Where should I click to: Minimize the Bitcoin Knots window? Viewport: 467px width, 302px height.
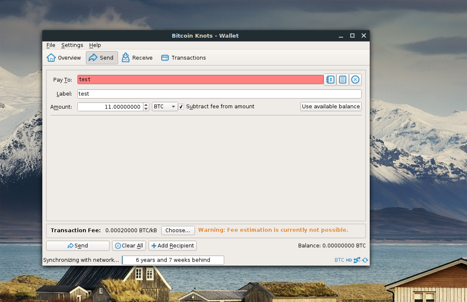click(x=341, y=36)
